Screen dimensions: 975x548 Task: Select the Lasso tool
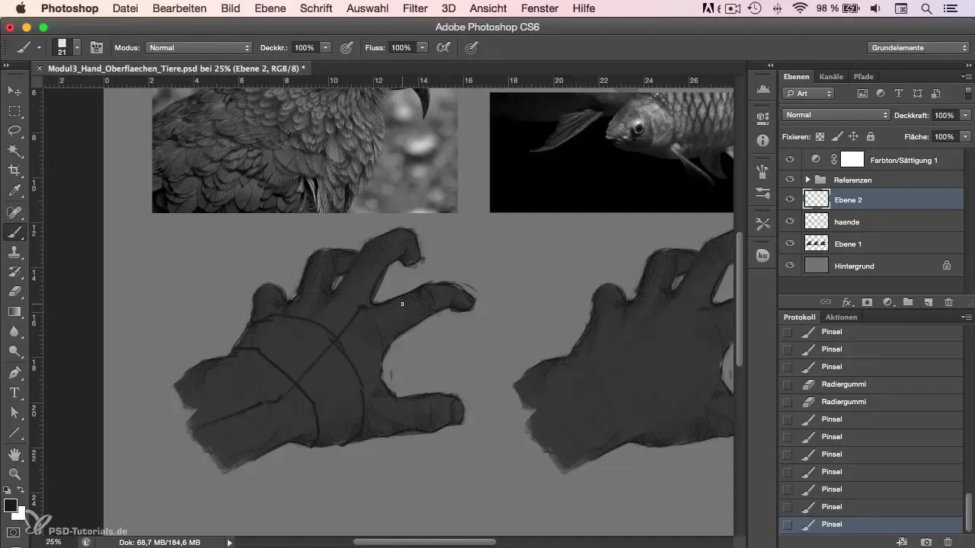(14, 131)
